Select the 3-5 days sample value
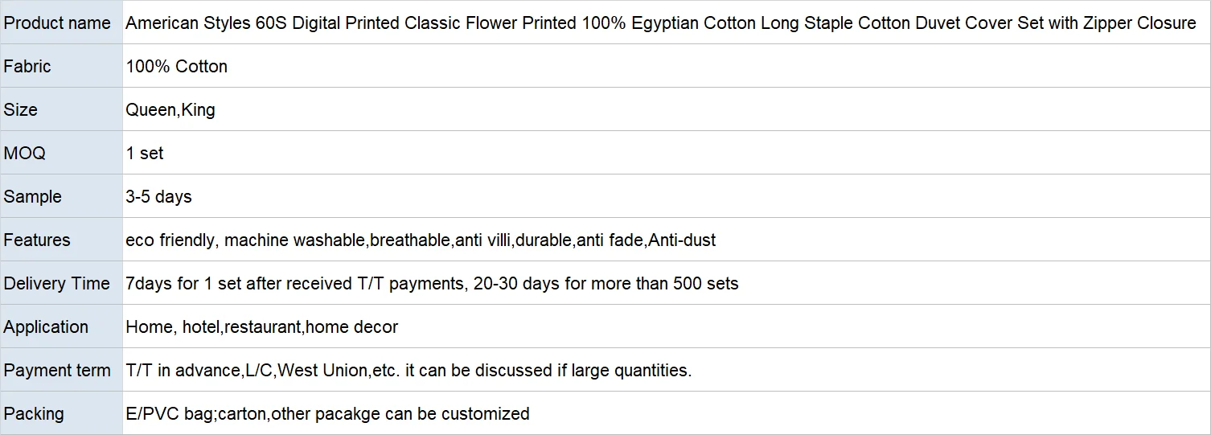The image size is (1211, 435). coord(158,197)
